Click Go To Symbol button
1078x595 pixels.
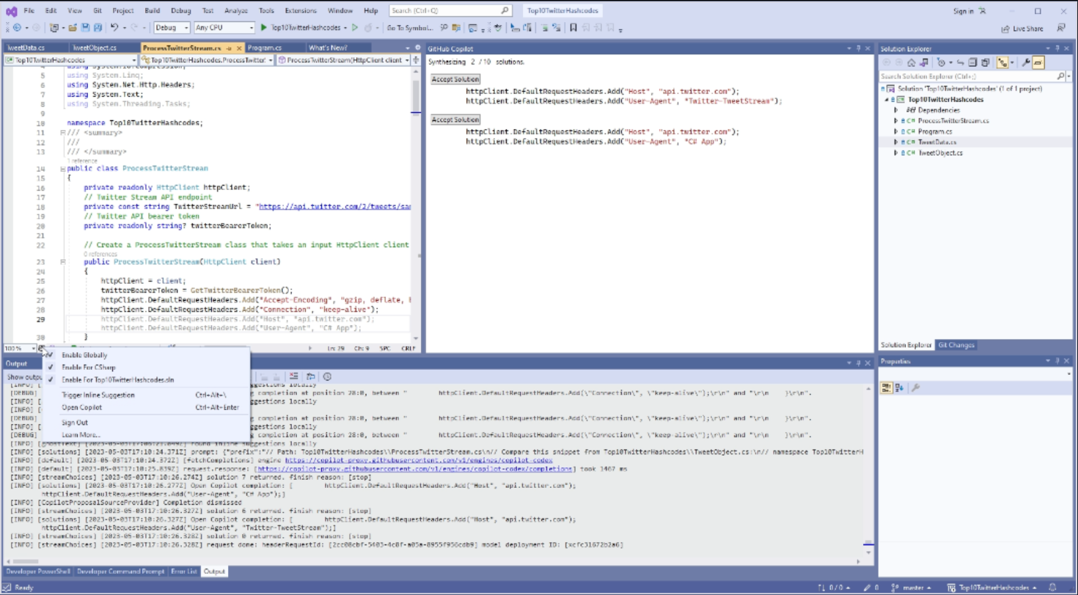(410, 28)
